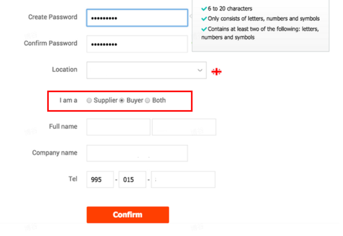Image resolution: width=343 pixels, height=236 pixels.
Task: Click the checkmark beside '6 to 20 characters'
Action: [x=204, y=8]
